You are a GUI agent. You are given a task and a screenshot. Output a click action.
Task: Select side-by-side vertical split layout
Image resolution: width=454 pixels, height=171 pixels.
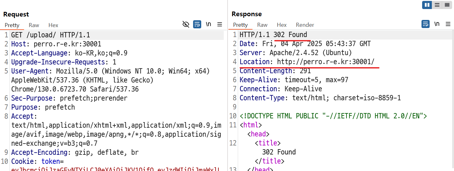[427, 5]
